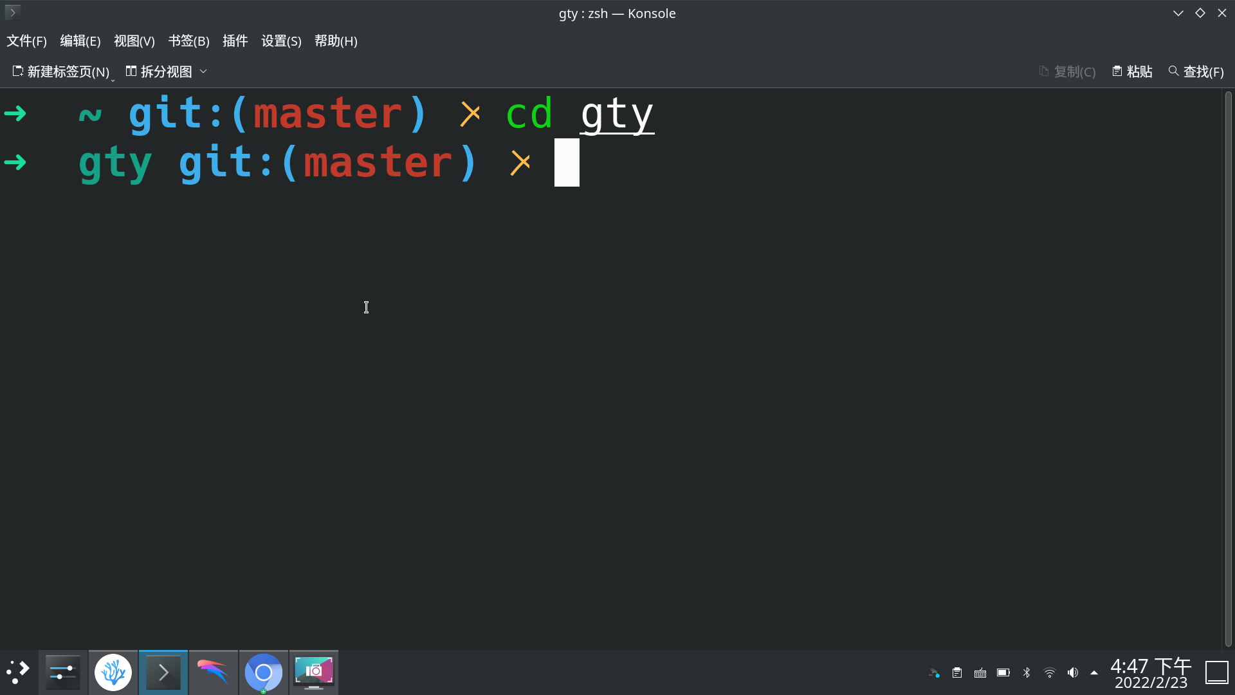This screenshot has width=1235, height=695.
Task: Open the 书签(B) menu
Action: coord(188,41)
